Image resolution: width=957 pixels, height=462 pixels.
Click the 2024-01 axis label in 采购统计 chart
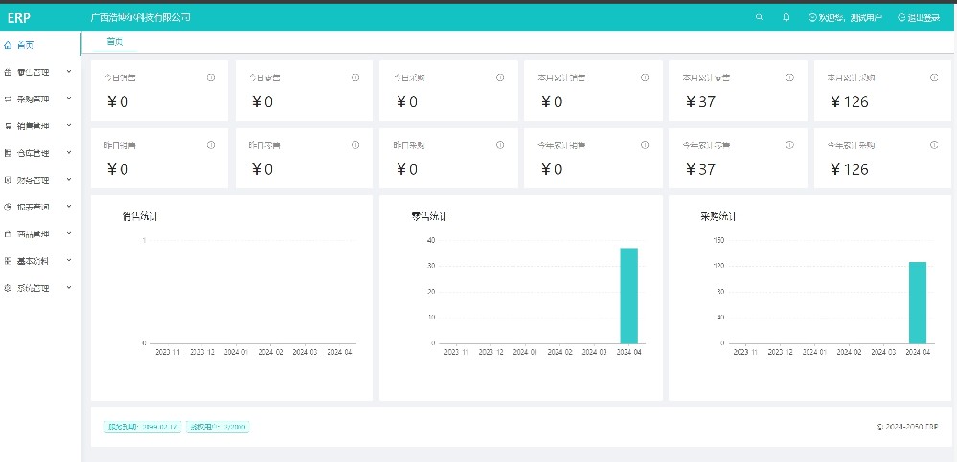[x=813, y=352]
